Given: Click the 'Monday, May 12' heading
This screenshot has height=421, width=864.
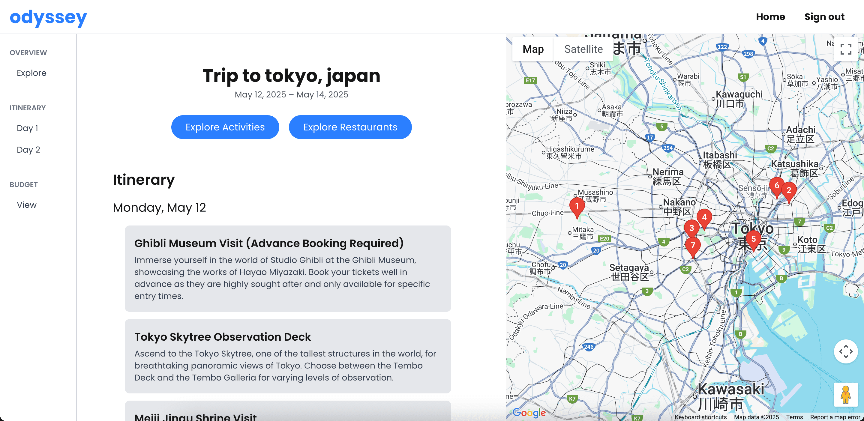Looking at the screenshot, I should [x=159, y=208].
